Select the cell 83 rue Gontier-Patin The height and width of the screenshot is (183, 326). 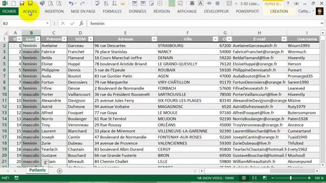pos(125,76)
